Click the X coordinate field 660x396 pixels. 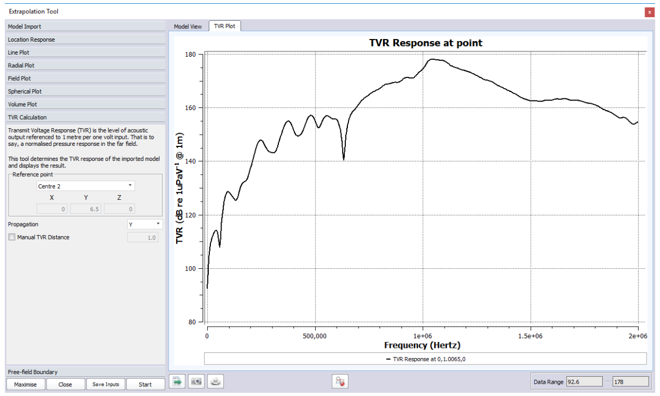52,209
